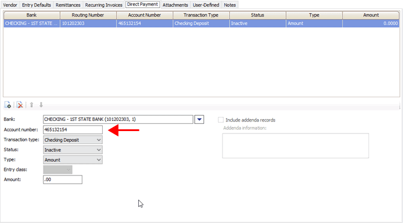Image resolution: width=403 pixels, height=223 pixels.
Task: Move the selected record down
Action: (41, 105)
